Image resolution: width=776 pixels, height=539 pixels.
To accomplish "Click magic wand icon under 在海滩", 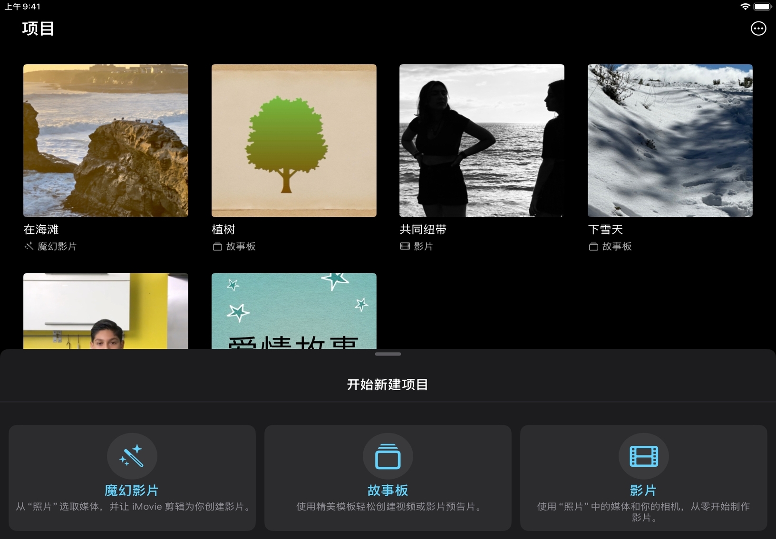I will pyautogui.click(x=29, y=246).
